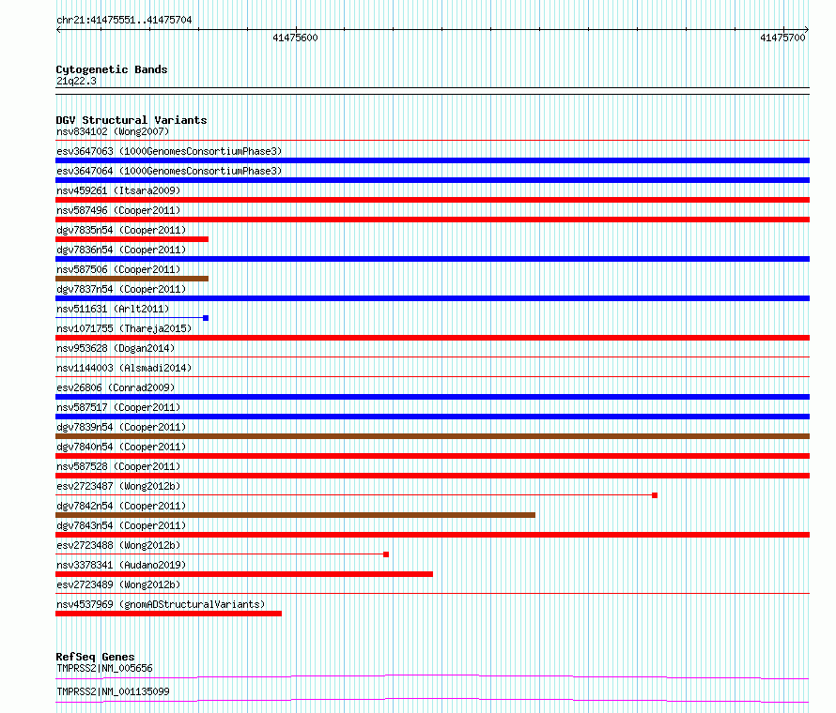
Task: Open the nsv834102 (Wong2007) variant label
Action: pos(113,131)
